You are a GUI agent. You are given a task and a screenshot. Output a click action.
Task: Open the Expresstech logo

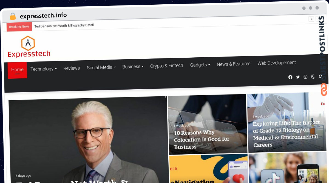(x=29, y=47)
